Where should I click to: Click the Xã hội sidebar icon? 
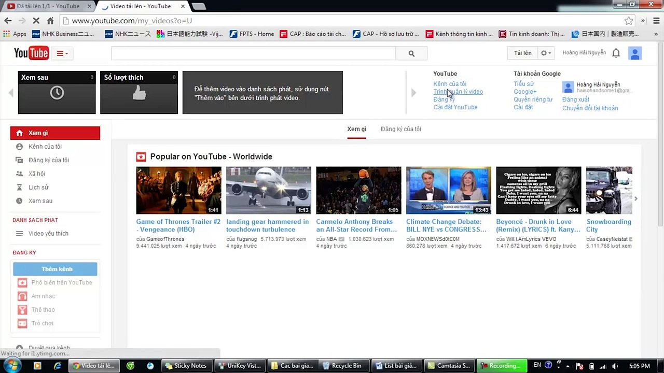pyautogui.click(x=19, y=174)
